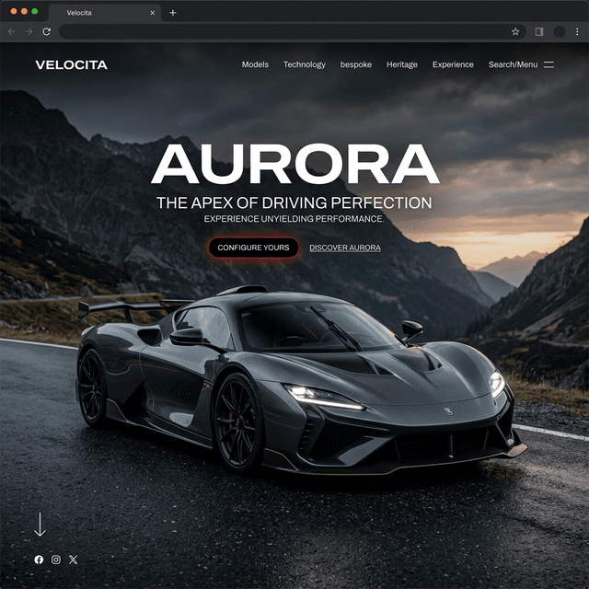Bookmark page with the star icon
The height and width of the screenshot is (589, 589).
[515, 31]
